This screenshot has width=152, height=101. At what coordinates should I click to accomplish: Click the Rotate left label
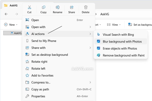39,68
